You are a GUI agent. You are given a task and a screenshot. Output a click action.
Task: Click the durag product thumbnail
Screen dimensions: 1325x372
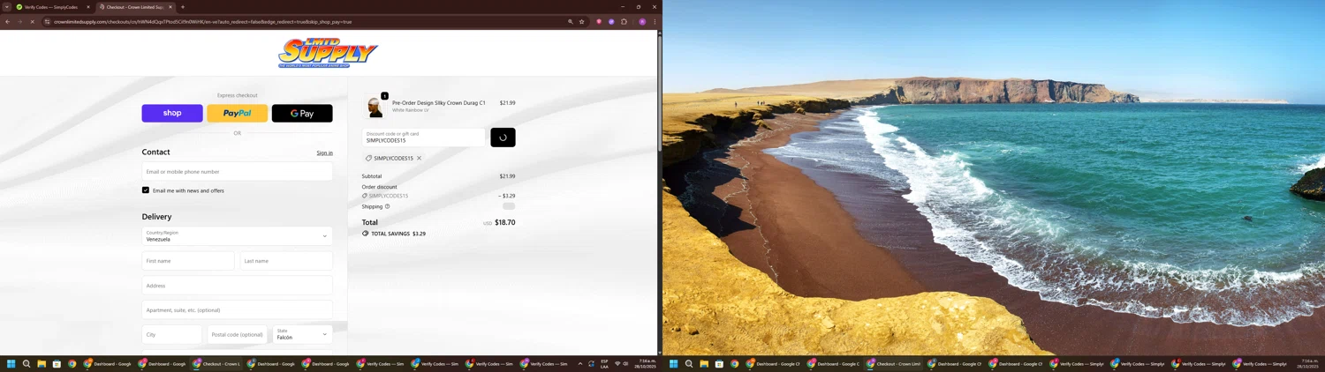point(375,107)
